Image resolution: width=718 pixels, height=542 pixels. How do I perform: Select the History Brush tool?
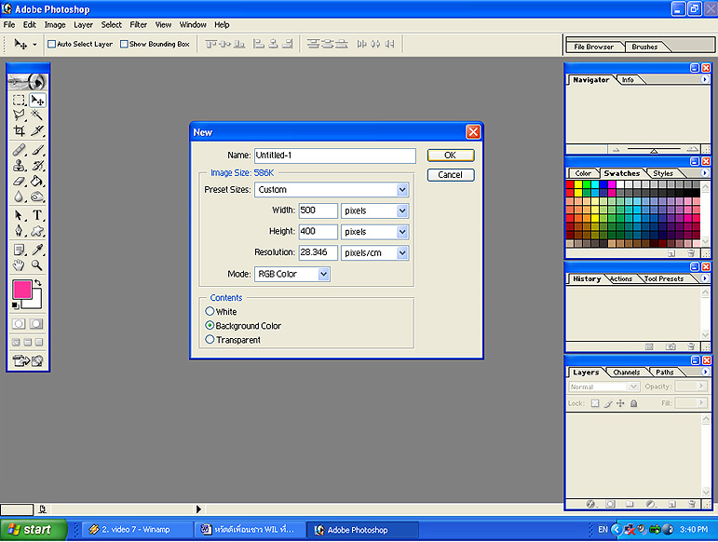click(x=37, y=165)
